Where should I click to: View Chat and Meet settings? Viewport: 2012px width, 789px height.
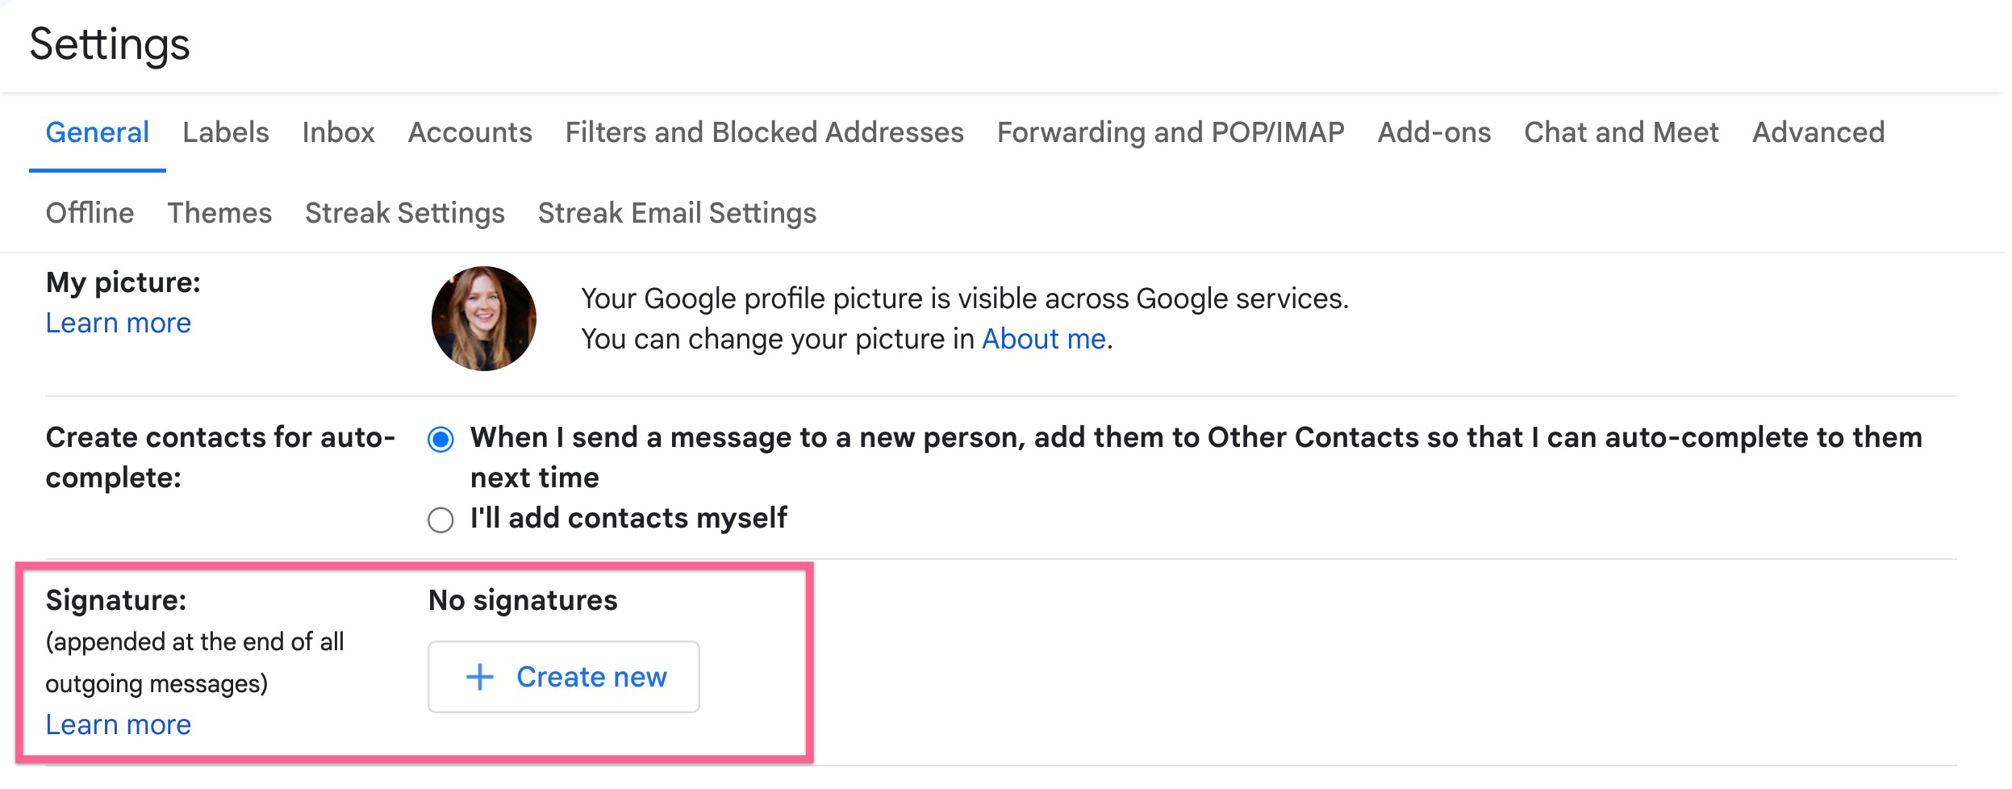[1621, 131]
